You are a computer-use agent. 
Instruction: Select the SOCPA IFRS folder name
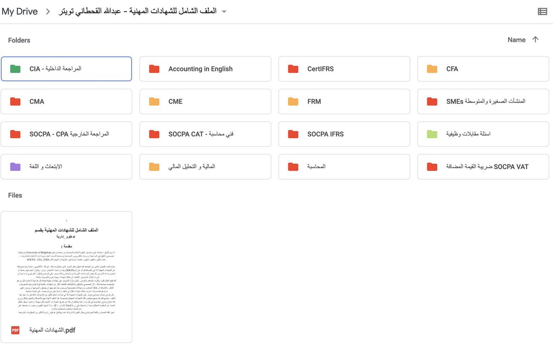pos(325,134)
